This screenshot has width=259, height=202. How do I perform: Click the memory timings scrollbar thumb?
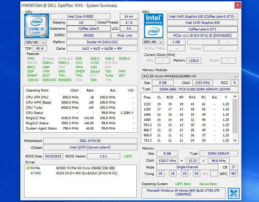(x=235, y=116)
